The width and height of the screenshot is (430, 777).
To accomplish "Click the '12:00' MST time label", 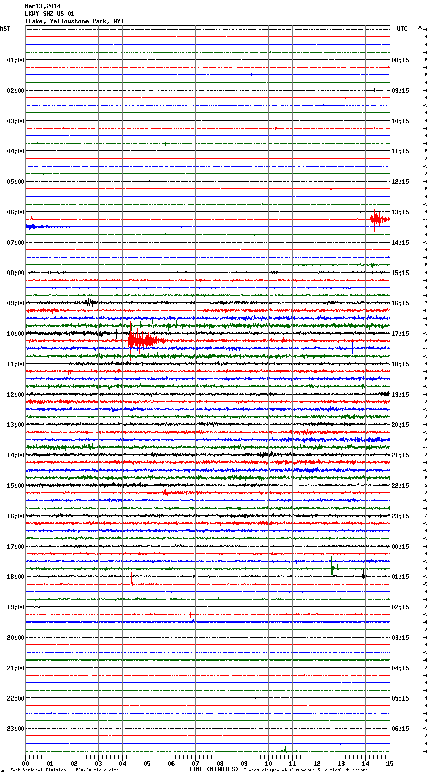I will [16, 395].
